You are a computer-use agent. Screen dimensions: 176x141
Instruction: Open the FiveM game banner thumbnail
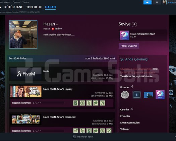pos(26,74)
